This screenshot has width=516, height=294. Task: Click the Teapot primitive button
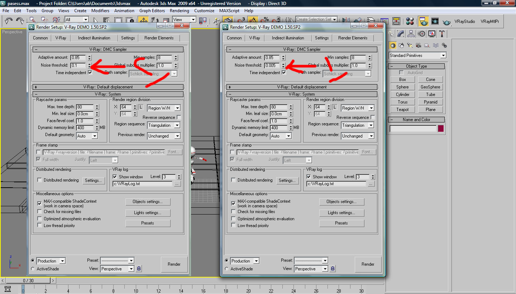402,110
